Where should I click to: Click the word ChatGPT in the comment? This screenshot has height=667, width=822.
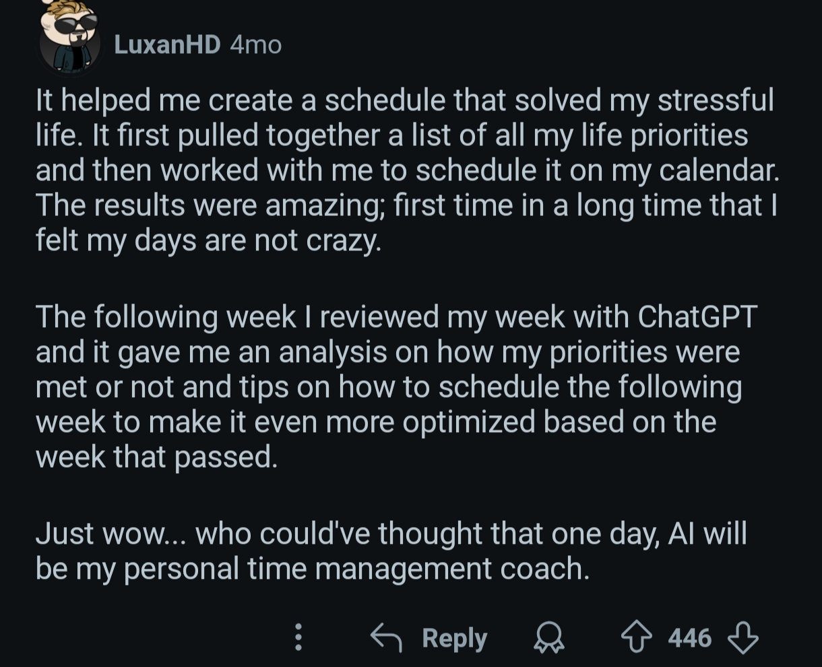[x=697, y=317]
